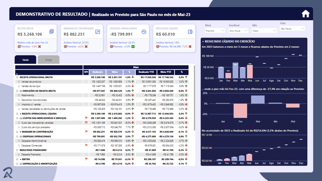Image resolution: width=322 pixels, height=181 pixels.
Task: Click the red X next to Previsto -1,0%
Action: [39, 46]
